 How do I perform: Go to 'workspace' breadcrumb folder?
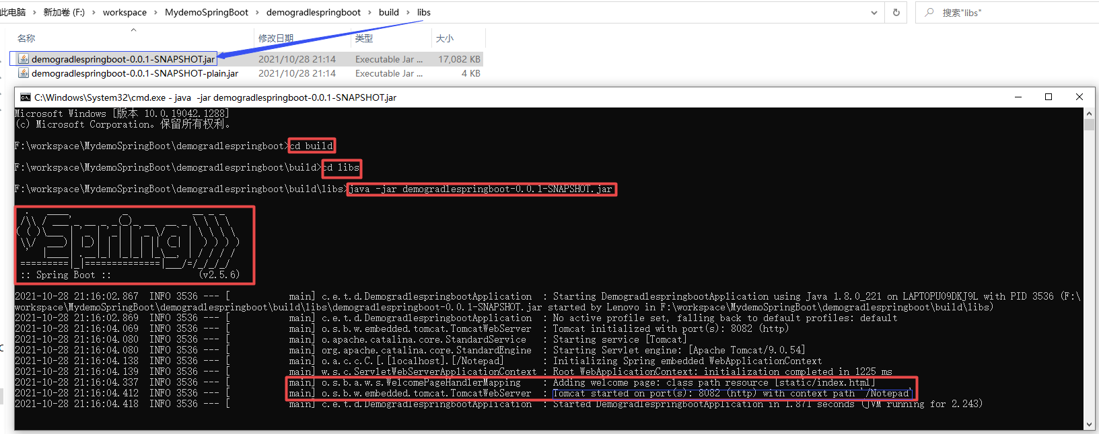coord(125,12)
